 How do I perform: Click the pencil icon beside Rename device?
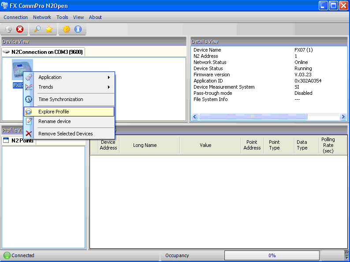tap(29, 121)
